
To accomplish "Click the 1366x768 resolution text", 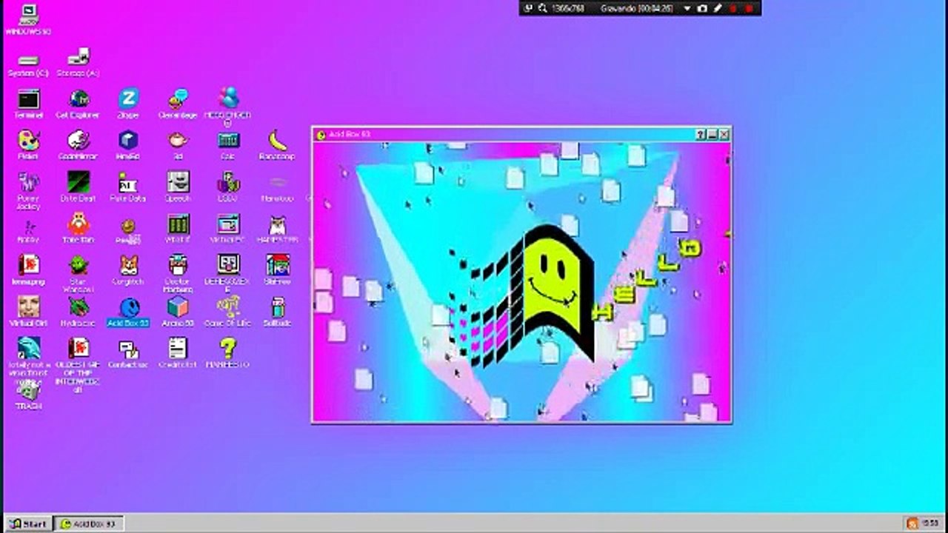I will 568,8.
